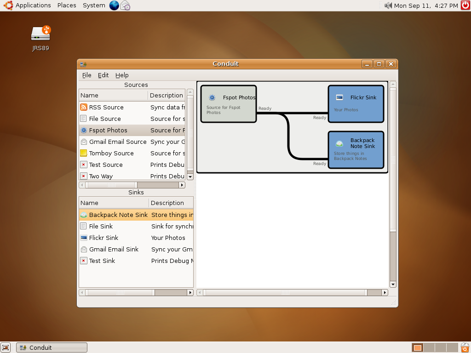Screen dimensions: 471x353
Task: Click the Two Way source icon
Action: (84, 176)
